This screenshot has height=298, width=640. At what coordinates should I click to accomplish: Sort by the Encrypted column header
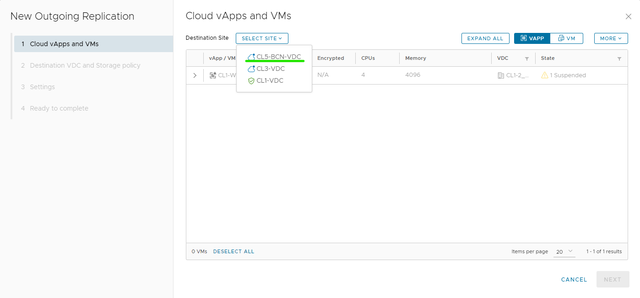pos(331,58)
